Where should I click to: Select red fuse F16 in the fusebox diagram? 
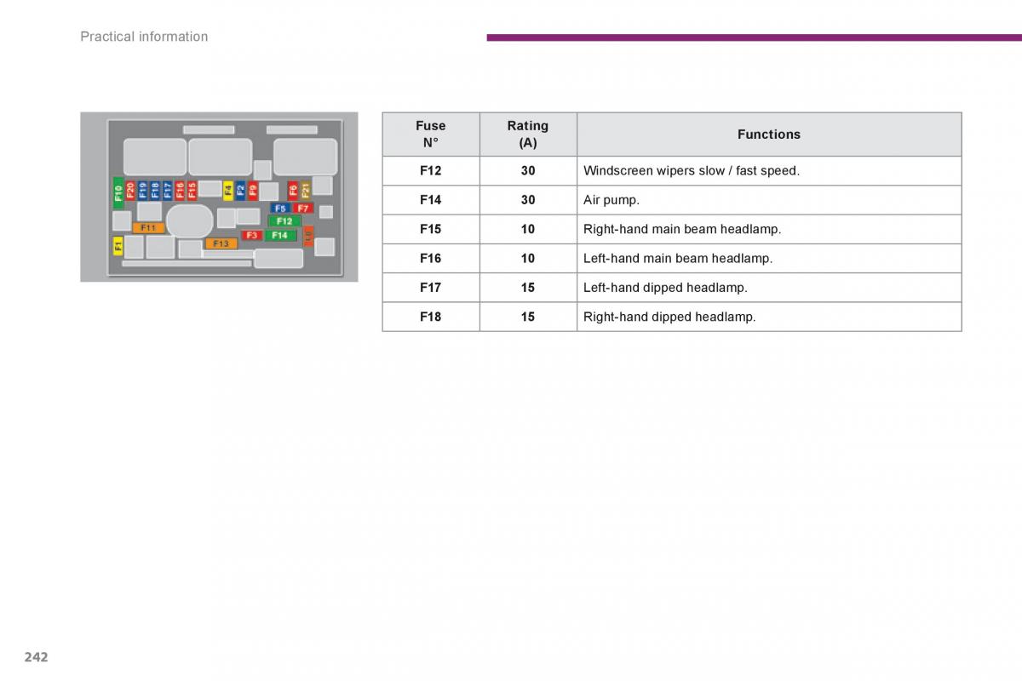click(180, 191)
